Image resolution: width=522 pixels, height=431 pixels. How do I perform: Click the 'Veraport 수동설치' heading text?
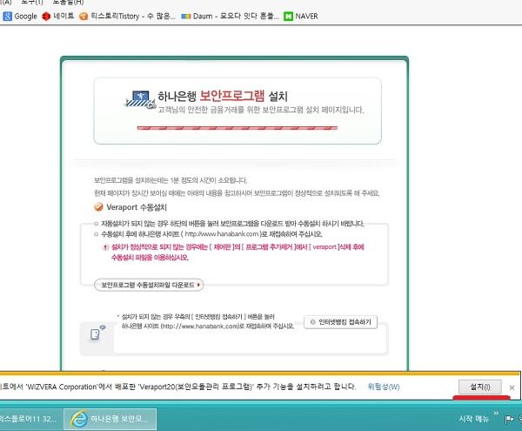coord(137,207)
